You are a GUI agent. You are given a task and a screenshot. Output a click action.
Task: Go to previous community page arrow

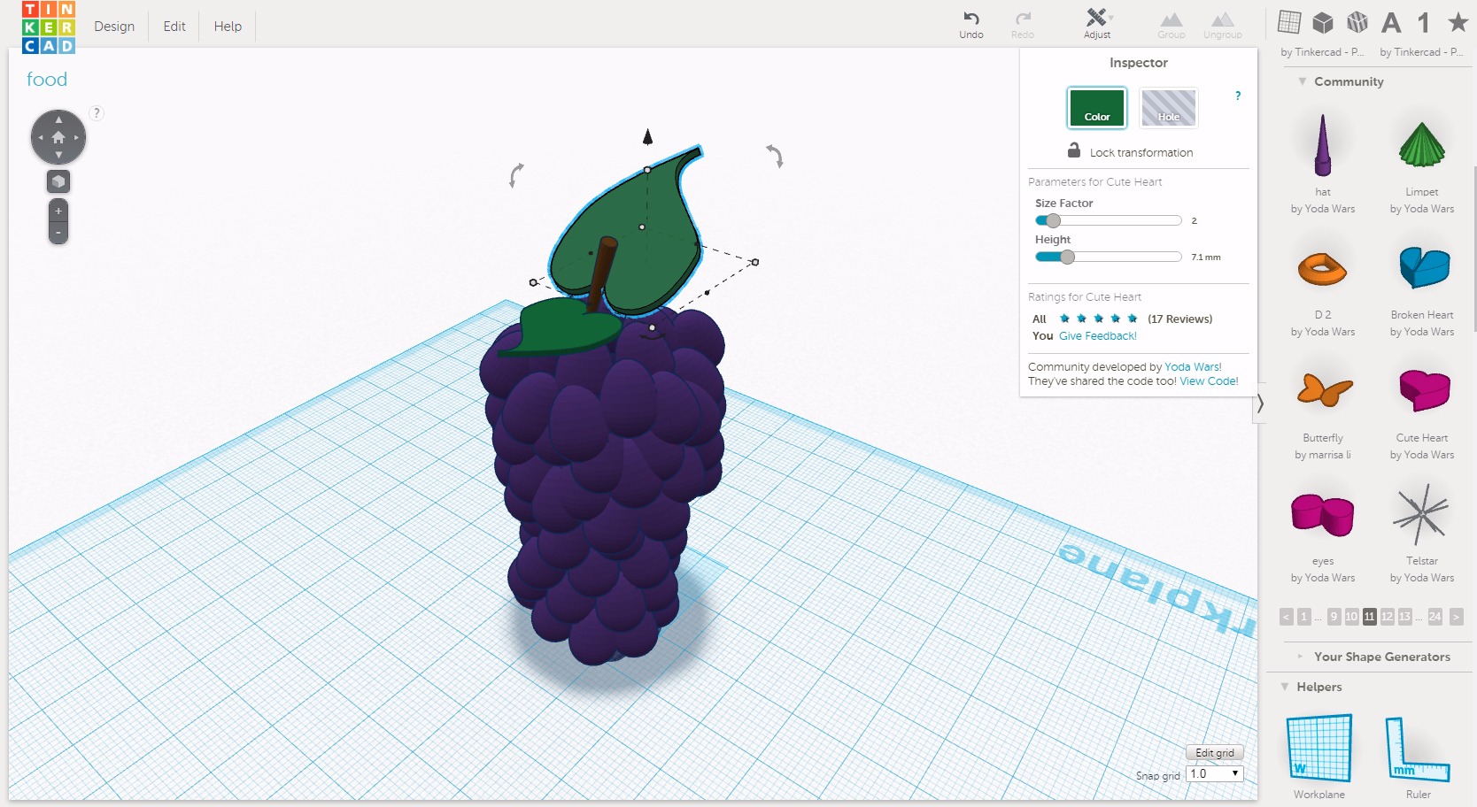point(1287,617)
